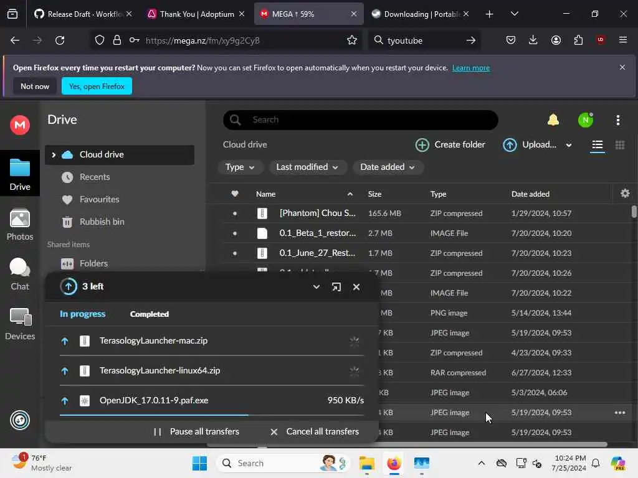Open the Learn more link
Viewport: 638px width, 478px height.
[x=471, y=68]
